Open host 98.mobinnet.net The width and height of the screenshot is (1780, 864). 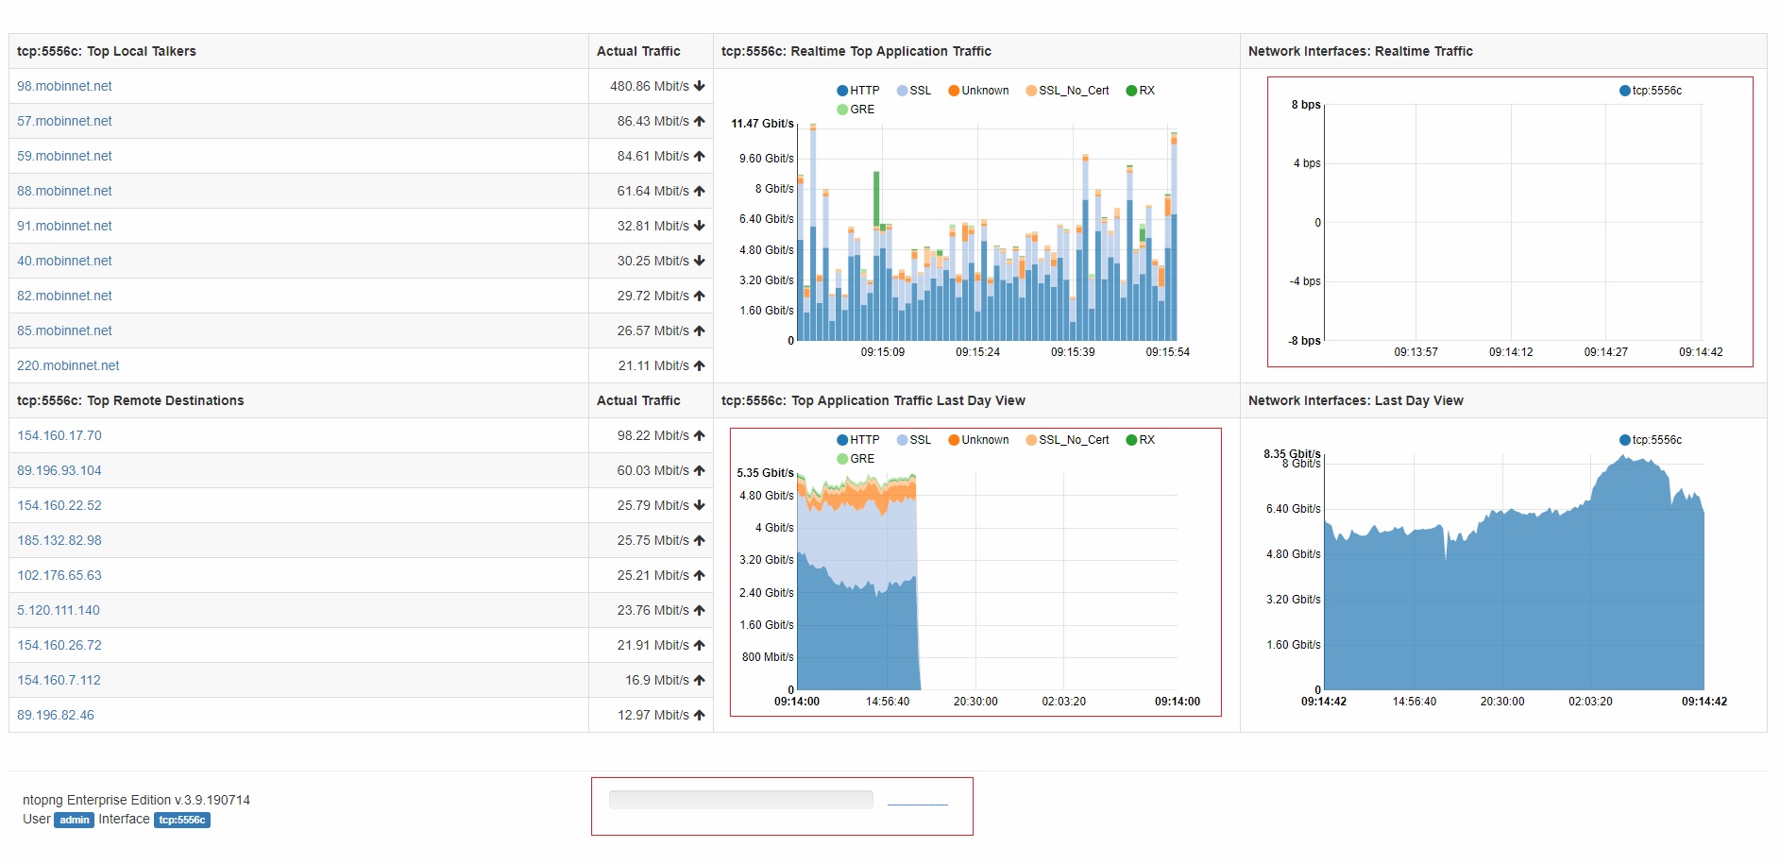pyautogui.click(x=64, y=86)
